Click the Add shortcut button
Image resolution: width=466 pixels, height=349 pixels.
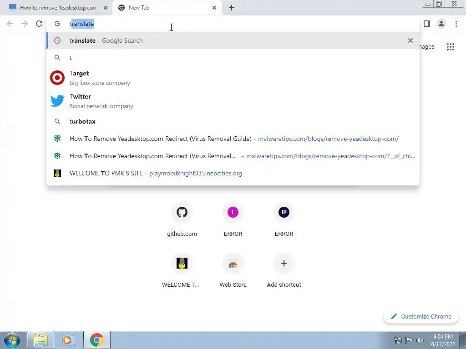(x=284, y=271)
